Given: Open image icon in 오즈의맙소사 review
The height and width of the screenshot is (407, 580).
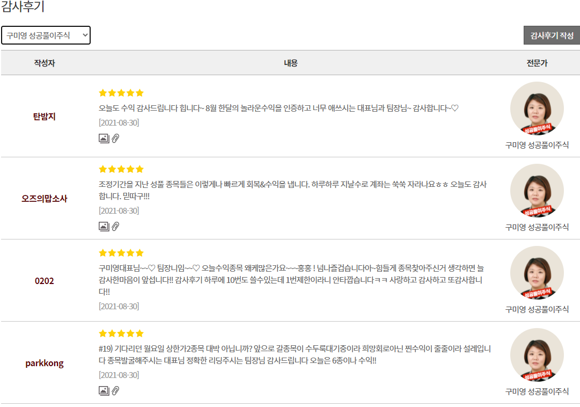Looking at the screenshot, I should click(x=104, y=226).
